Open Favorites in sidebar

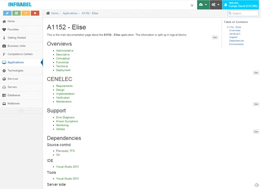[x=21, y=30]
